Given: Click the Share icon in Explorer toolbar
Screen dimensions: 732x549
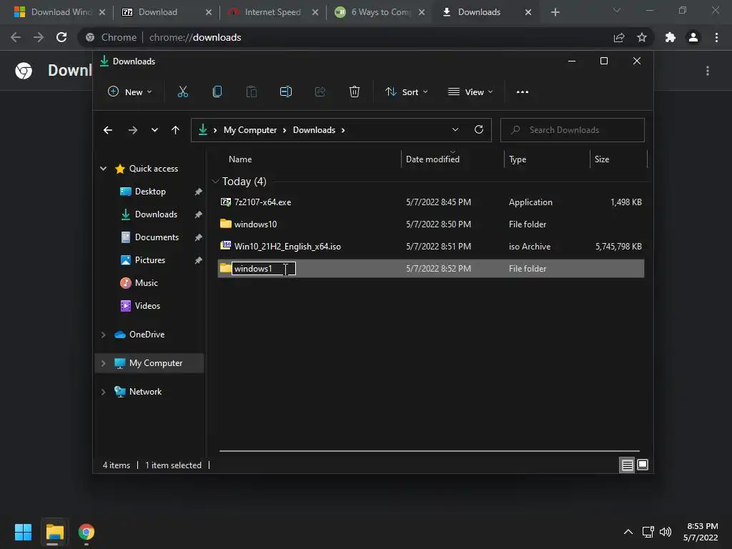Looking at the screenshot, I should (320, 92).
